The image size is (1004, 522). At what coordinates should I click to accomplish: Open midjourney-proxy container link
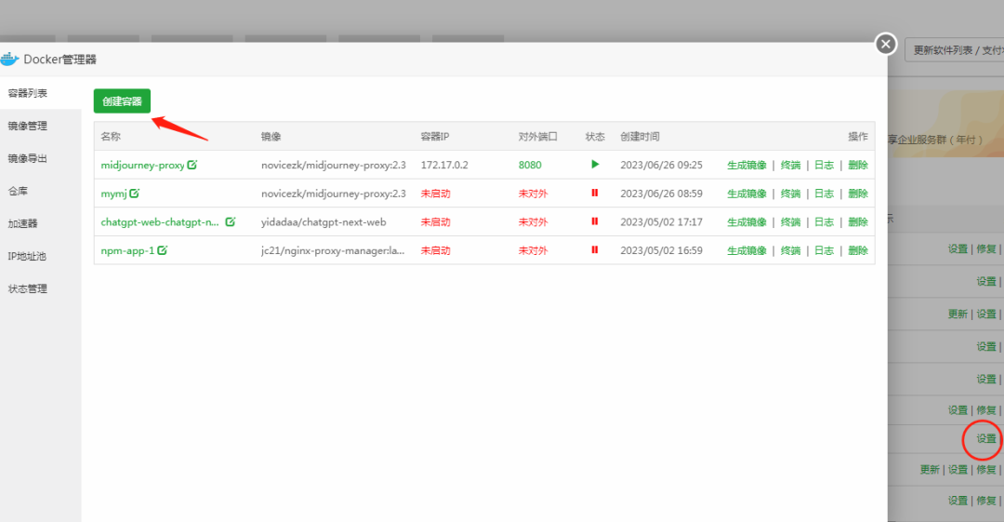142,165
